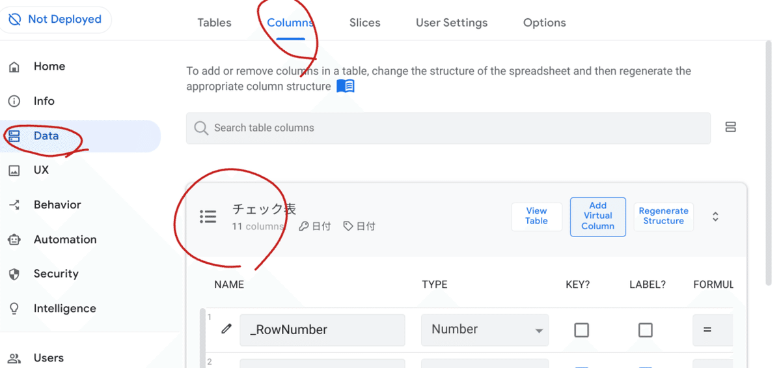Open the Info section
The image size is (781, 368).
[x=44, y=101]
